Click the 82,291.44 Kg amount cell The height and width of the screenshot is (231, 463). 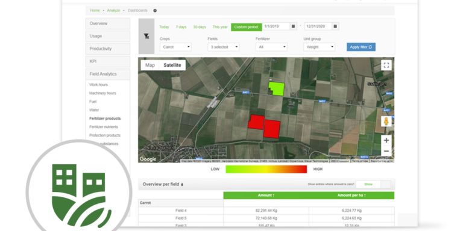point(266,211)
